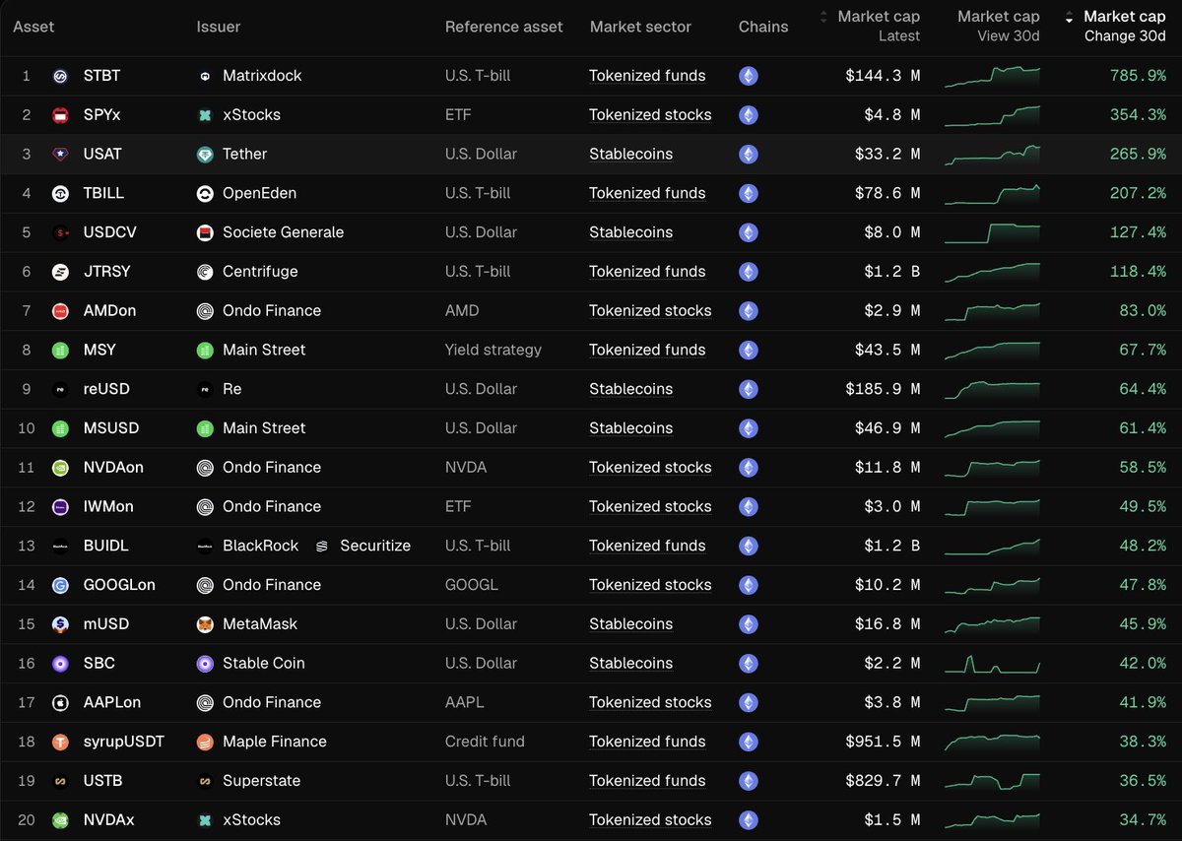Click the Issuer column header
The width and height of the screenshot is (1182, 841).
[219, 27]
